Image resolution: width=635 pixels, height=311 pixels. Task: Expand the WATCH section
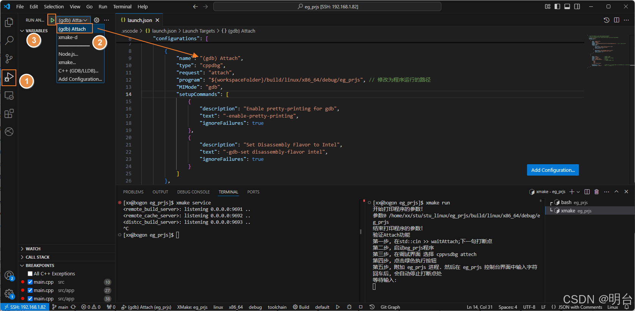(30, 249)
